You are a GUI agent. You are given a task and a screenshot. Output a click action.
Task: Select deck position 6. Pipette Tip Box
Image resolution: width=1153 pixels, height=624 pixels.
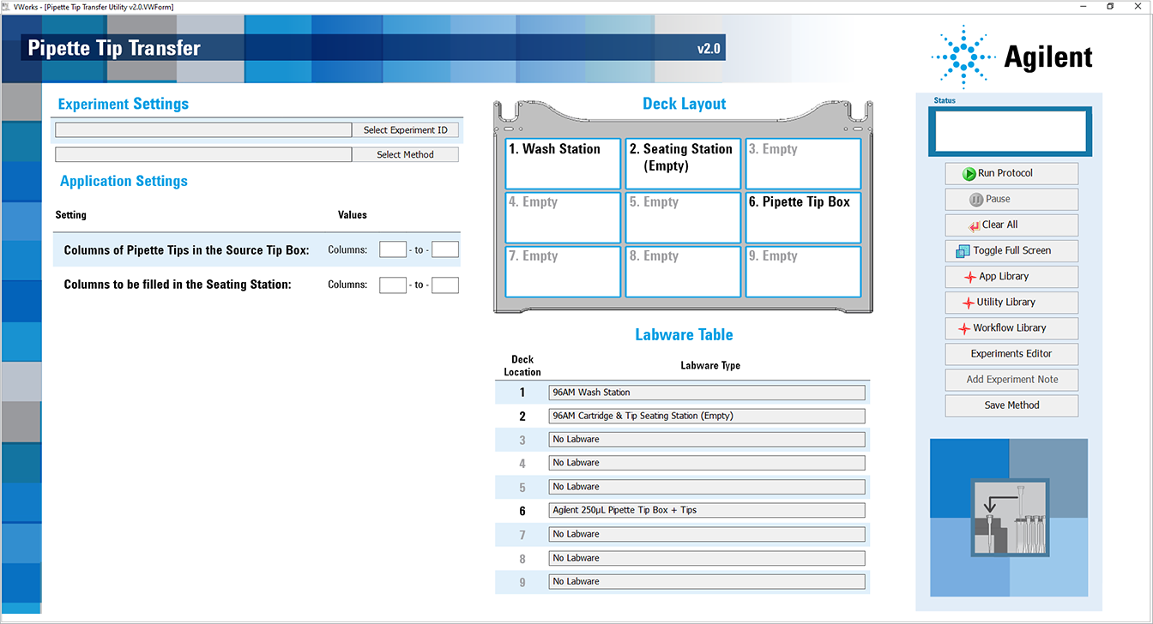(803, 218)
